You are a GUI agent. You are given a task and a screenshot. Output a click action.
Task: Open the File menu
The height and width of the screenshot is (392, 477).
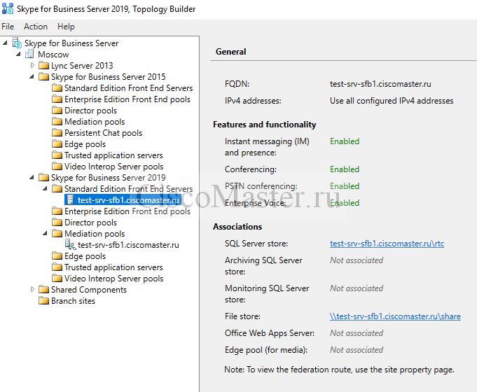pyautogui.click(x=8, y=27)
